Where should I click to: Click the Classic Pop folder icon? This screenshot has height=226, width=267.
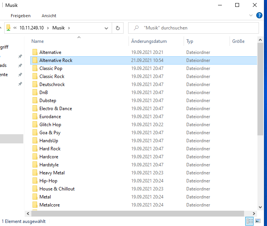(x=35, y=68)
